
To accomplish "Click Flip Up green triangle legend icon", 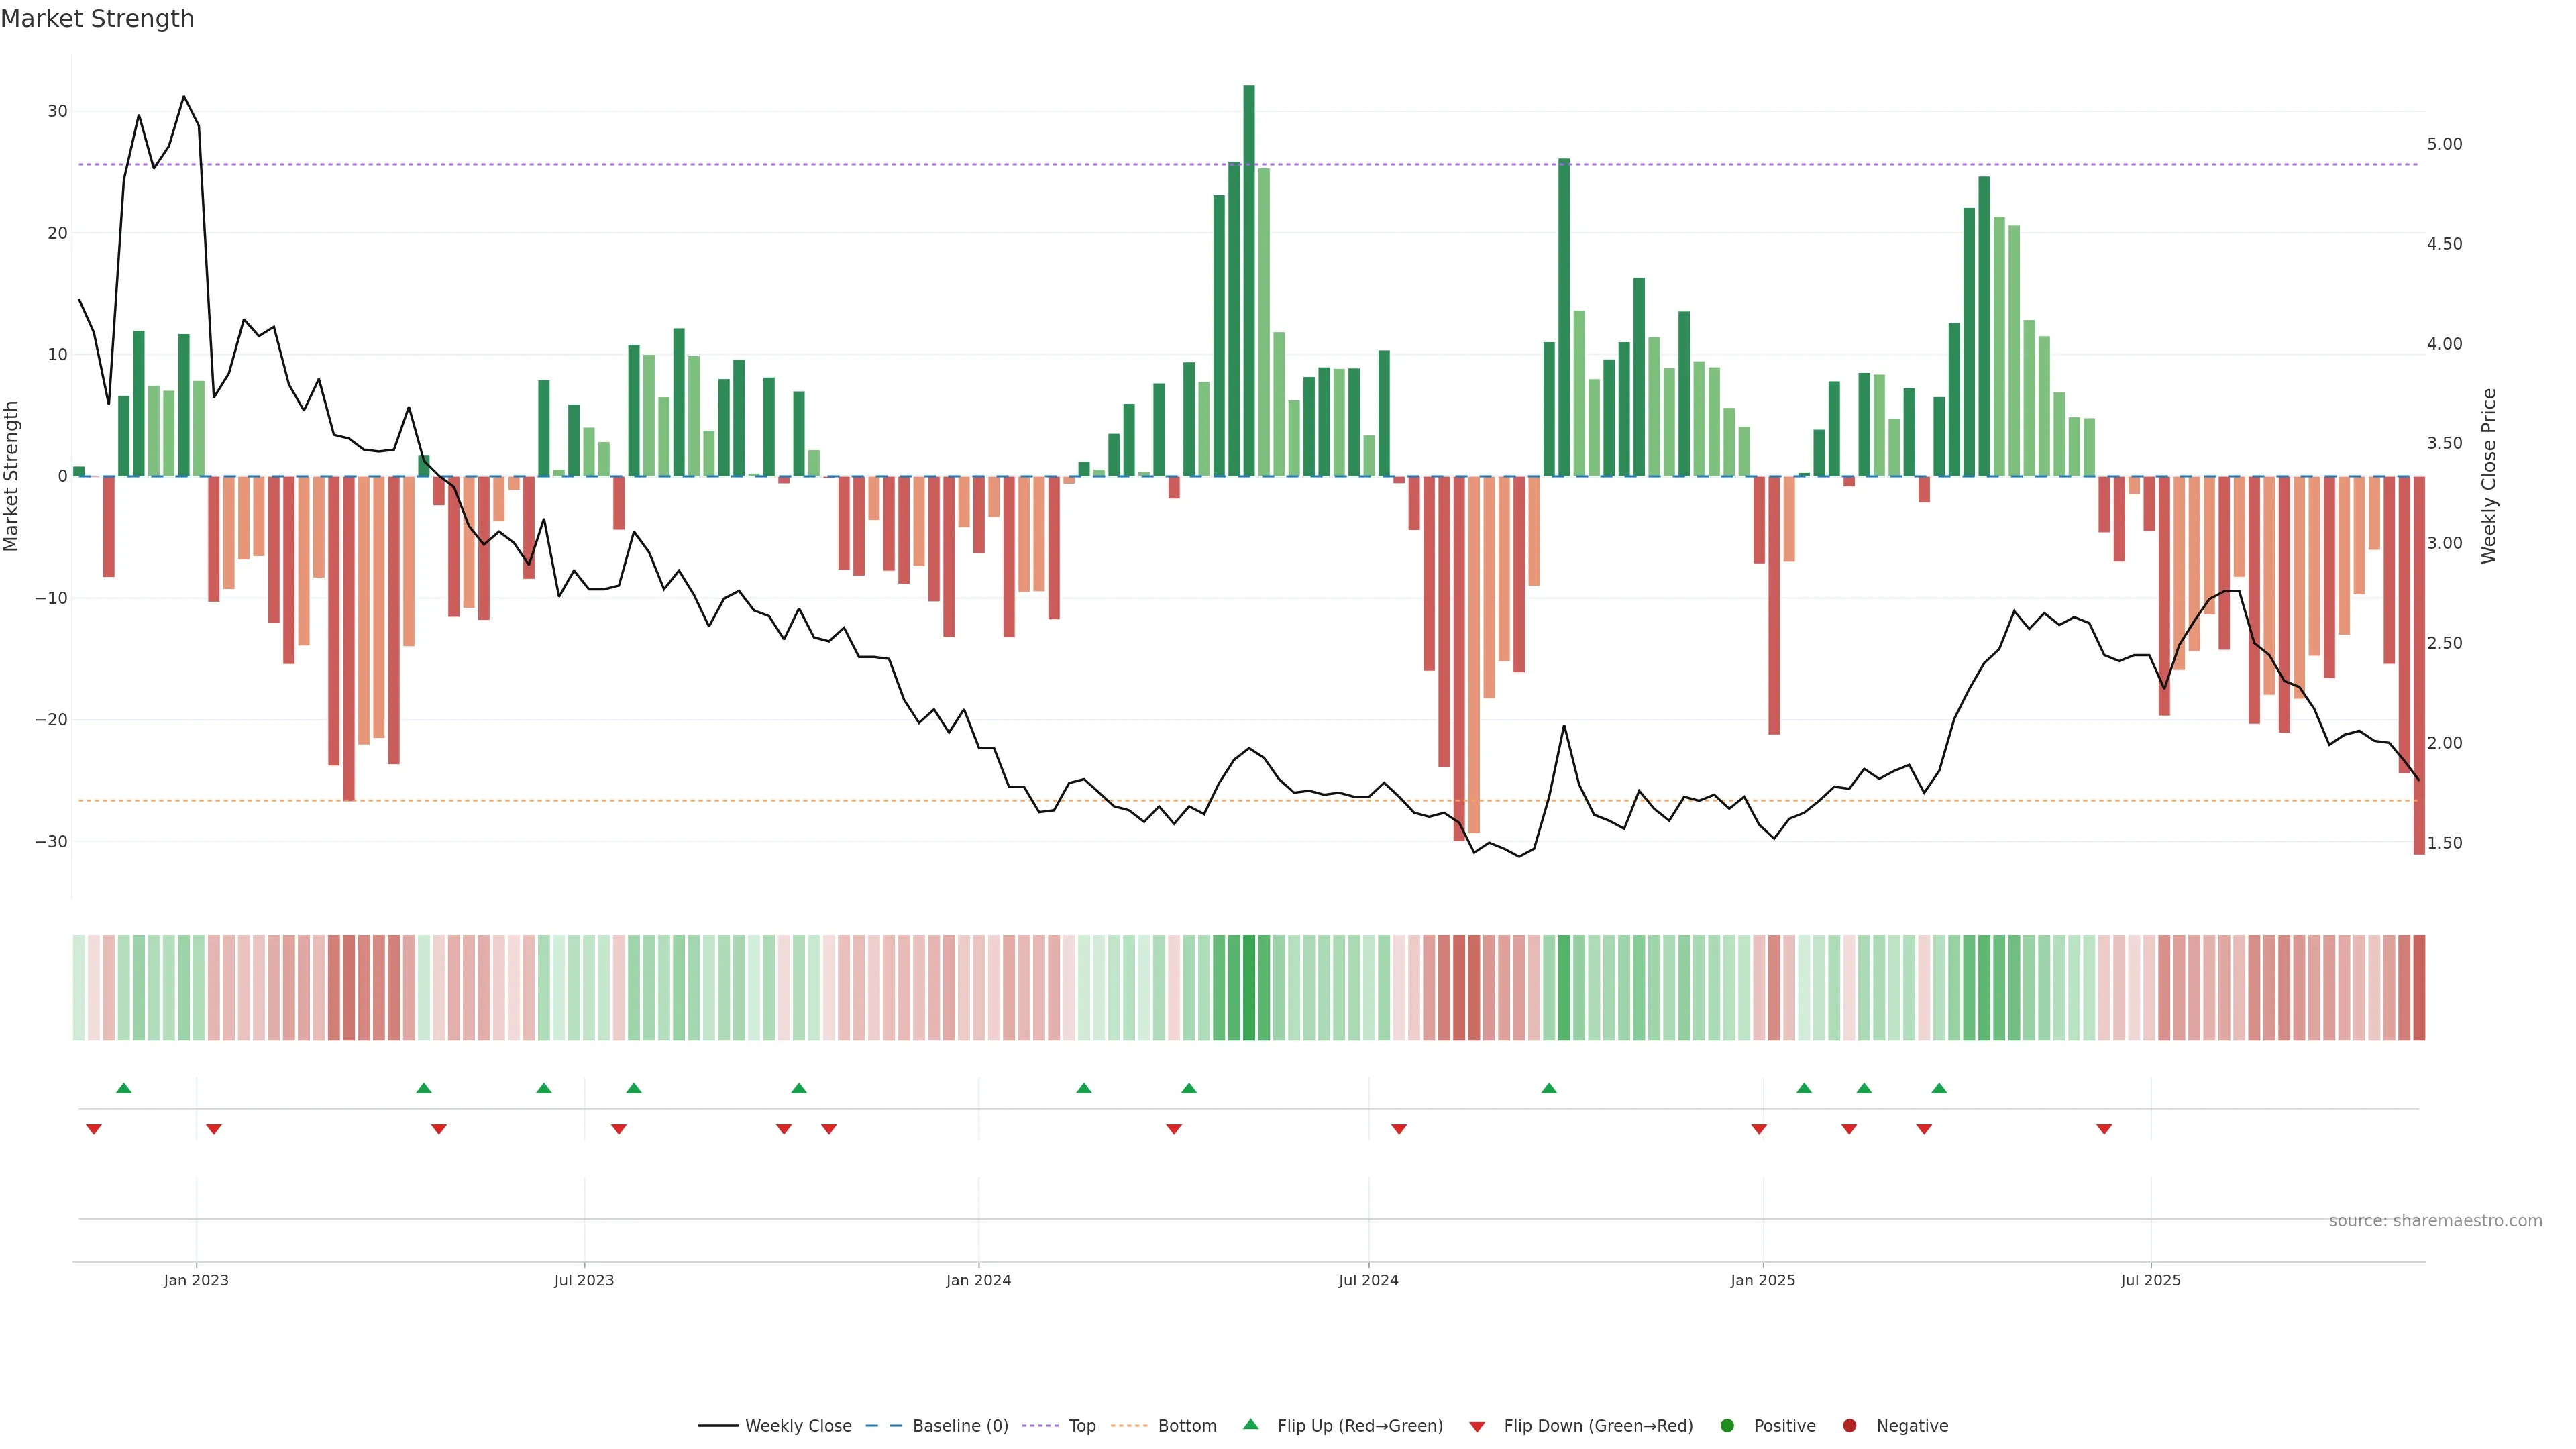I will tap(1250, 1424).
